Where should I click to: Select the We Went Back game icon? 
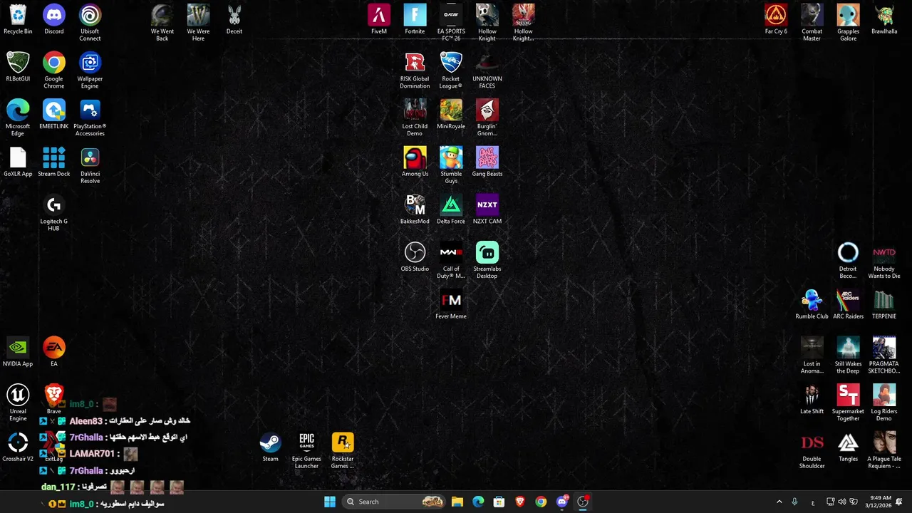pyautogui.click(x=162, y=23)
